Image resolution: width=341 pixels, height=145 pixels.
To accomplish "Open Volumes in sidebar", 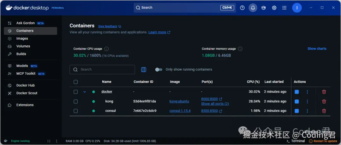I will point(30,46).
